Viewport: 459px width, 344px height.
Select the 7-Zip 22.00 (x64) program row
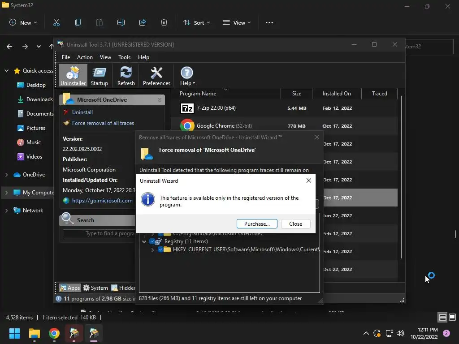point(284,108)
